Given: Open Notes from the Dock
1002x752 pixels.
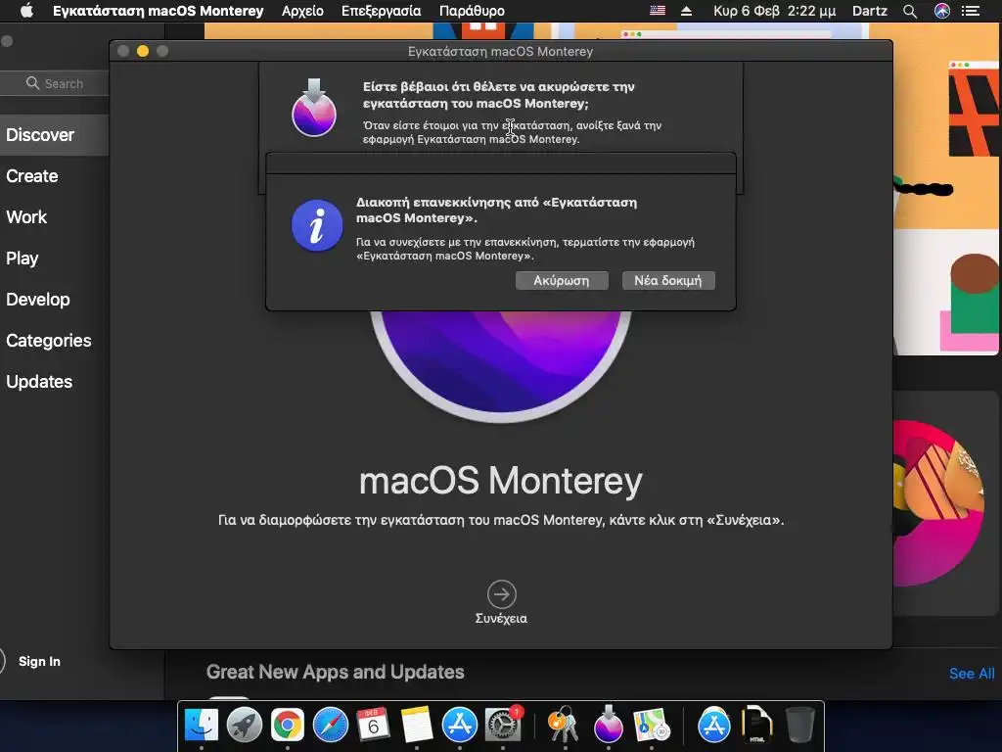Looking at the screenshot, I should pos(417,726).
